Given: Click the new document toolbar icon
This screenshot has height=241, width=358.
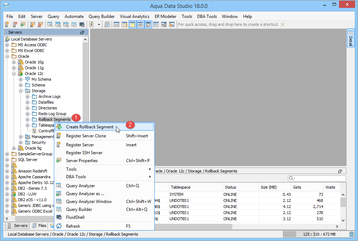Looking at the screenshot, I should pyautogui.click(x=92, y=24).
